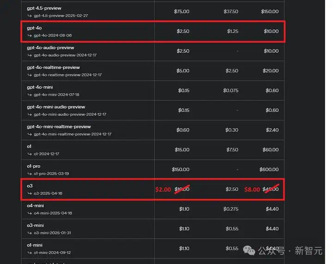Click the snapshot arrow icon beside o3-2025-04-16
333x264 pixels.
click(x=30, y=193)
